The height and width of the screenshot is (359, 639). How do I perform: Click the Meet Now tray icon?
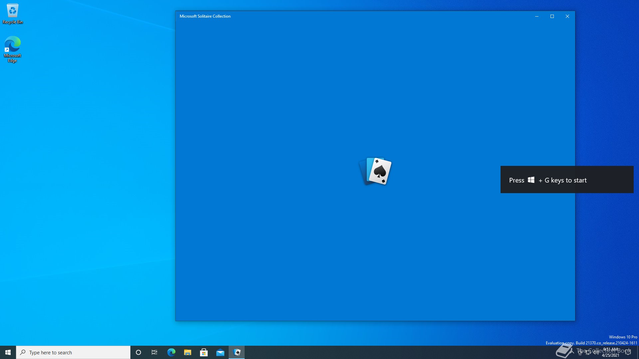pos(580,352)
